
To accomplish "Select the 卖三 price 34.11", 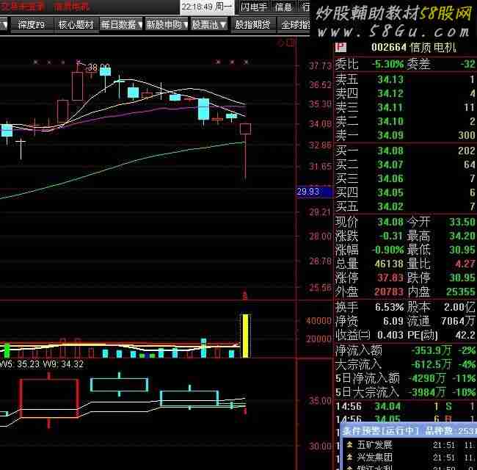I will 390,107.
